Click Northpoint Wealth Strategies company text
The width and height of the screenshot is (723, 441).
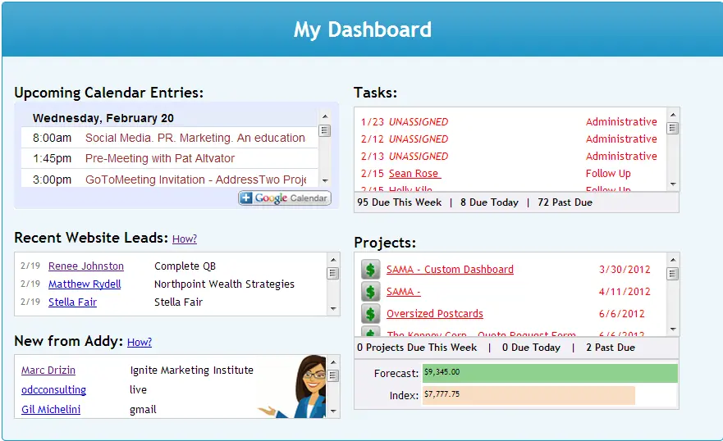coord(224,284)
